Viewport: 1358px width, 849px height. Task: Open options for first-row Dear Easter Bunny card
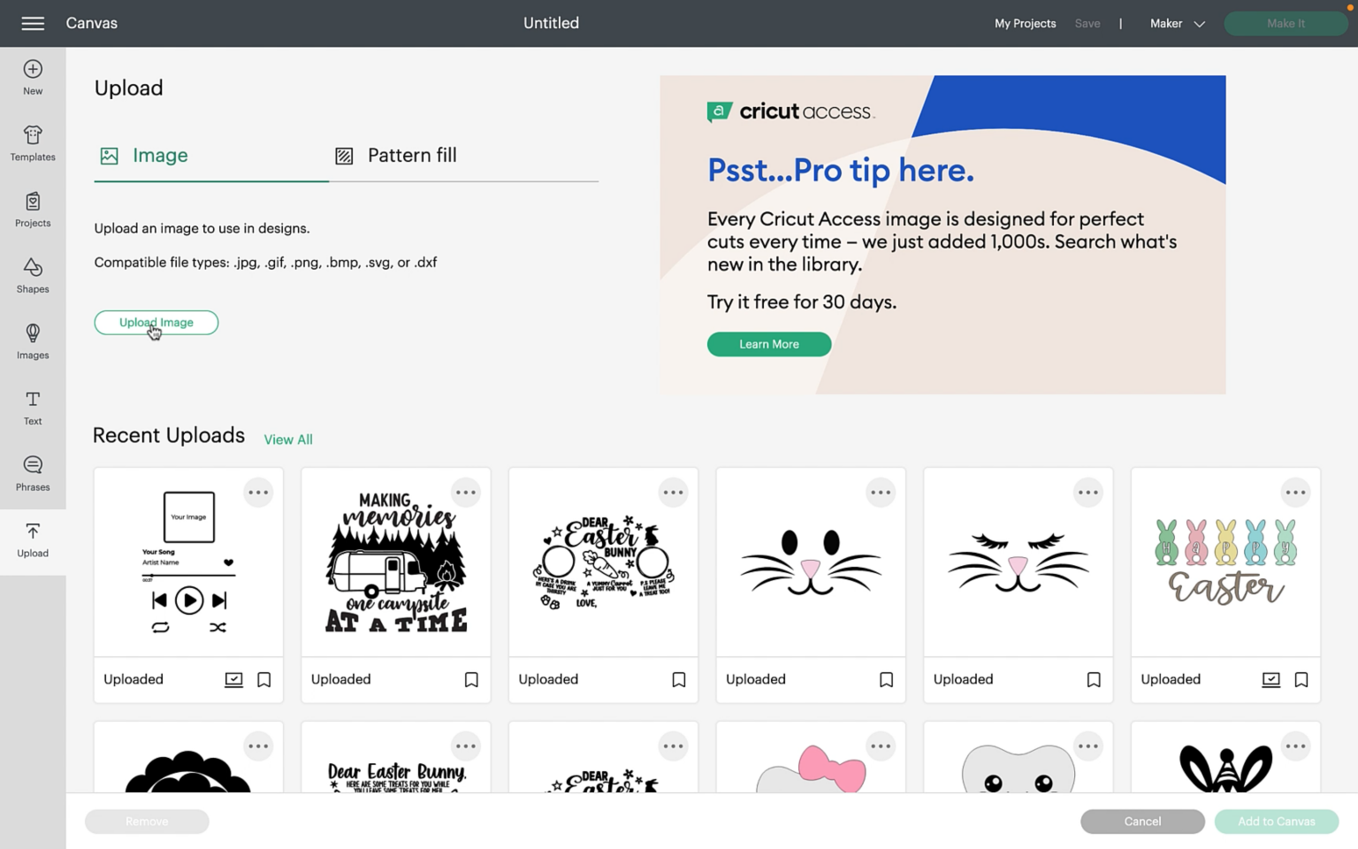pyautogui.click(x=674, y=493)
